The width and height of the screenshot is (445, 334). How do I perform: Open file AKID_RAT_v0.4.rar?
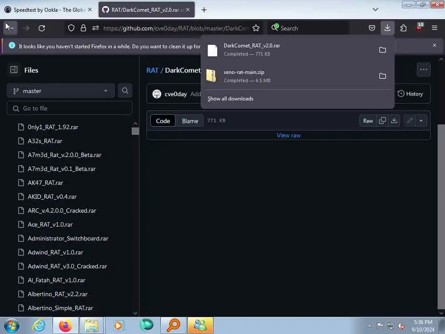pos(52,197)
